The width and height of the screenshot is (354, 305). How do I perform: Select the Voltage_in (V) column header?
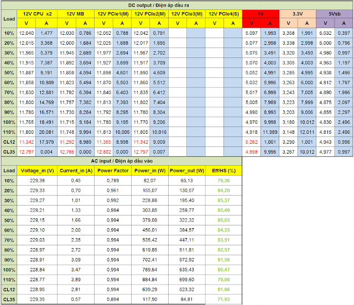[x=37, y=171]
